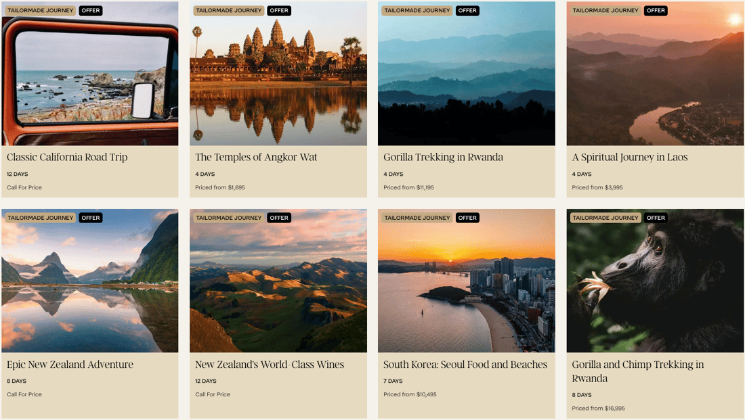Click "South Korea: Seoul Food and Beaches" title
The width and height of the screenshot is (745, 420).
click(465, 365)
